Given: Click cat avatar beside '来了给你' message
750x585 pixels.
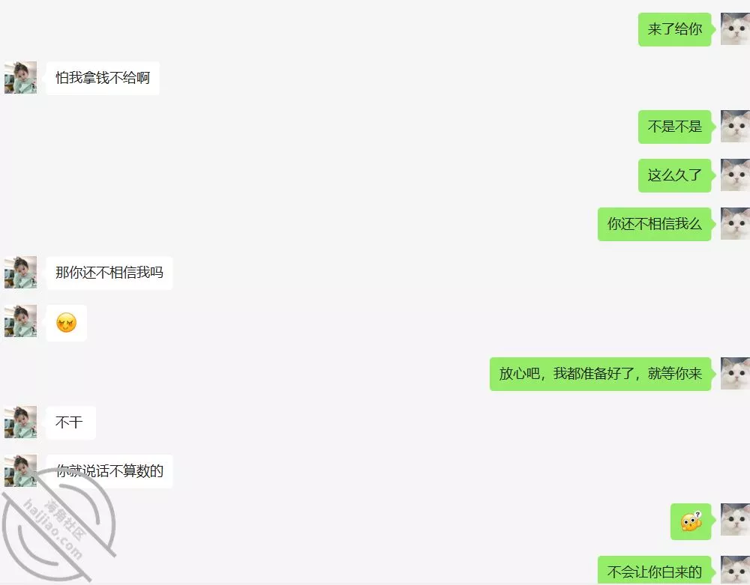Looking at the screenshot, I should [x=736, y=29].
